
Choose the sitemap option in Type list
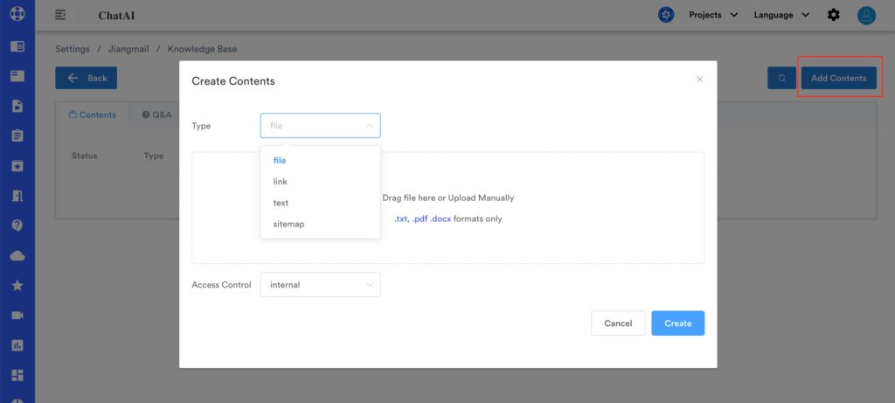(320, 224)
